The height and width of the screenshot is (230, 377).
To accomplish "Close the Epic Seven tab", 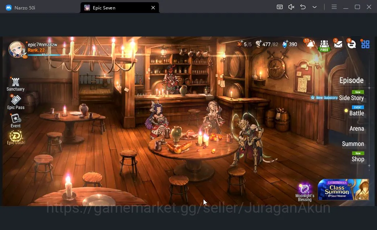I will 153,8.
